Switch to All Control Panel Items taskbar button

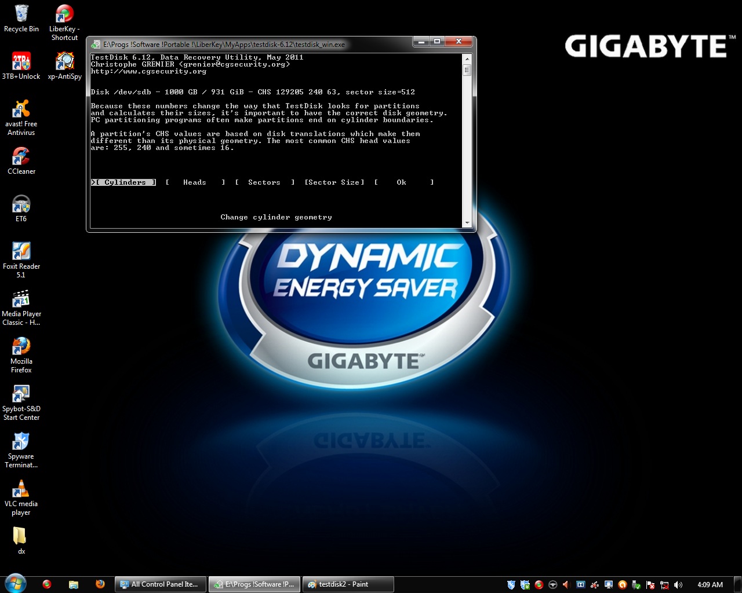(x=161, y=584)
